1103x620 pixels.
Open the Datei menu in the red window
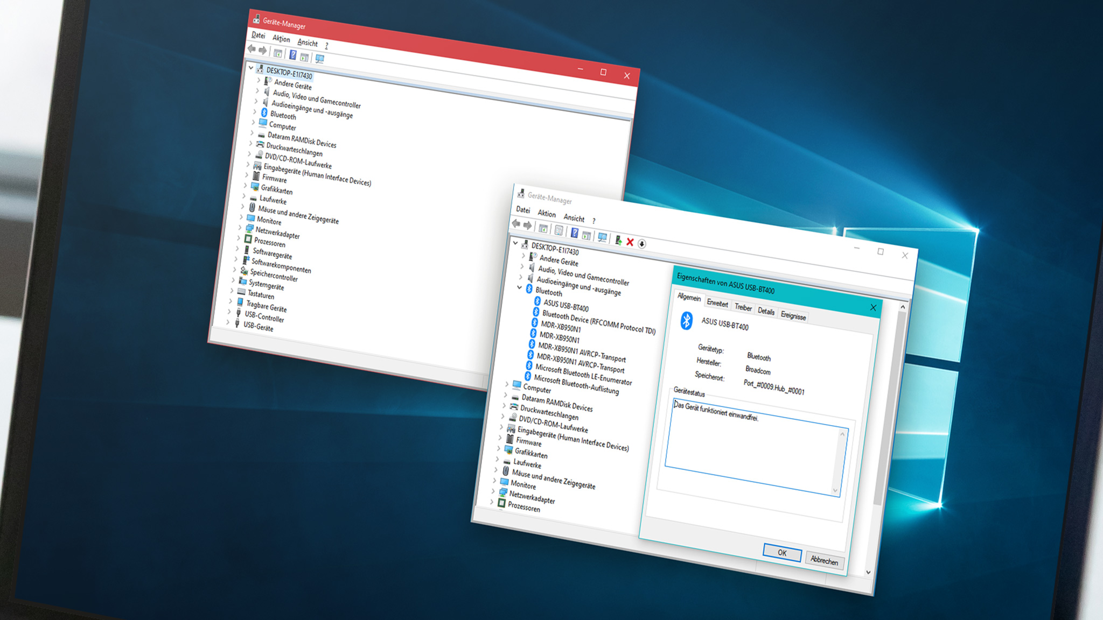tap(259, 35)
